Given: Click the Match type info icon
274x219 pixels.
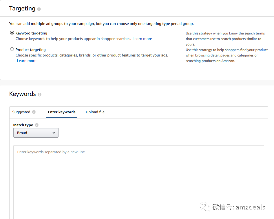Looking at the screenshot, I should (x=36, y=125).
